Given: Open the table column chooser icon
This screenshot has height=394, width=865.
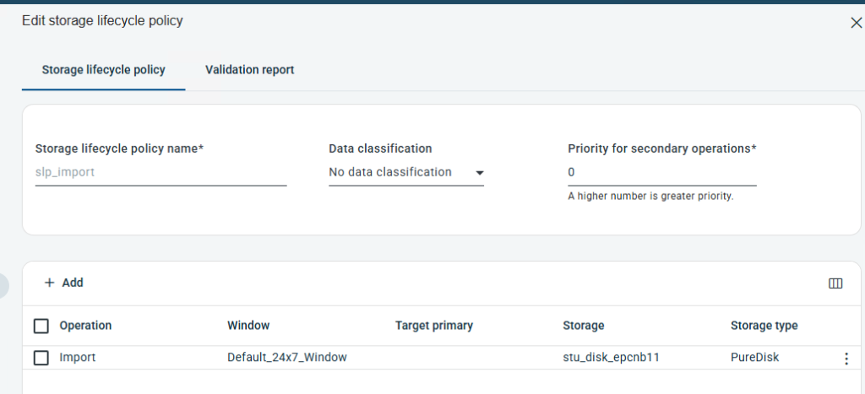Looking at the screenshot, I should coord(835,283).
